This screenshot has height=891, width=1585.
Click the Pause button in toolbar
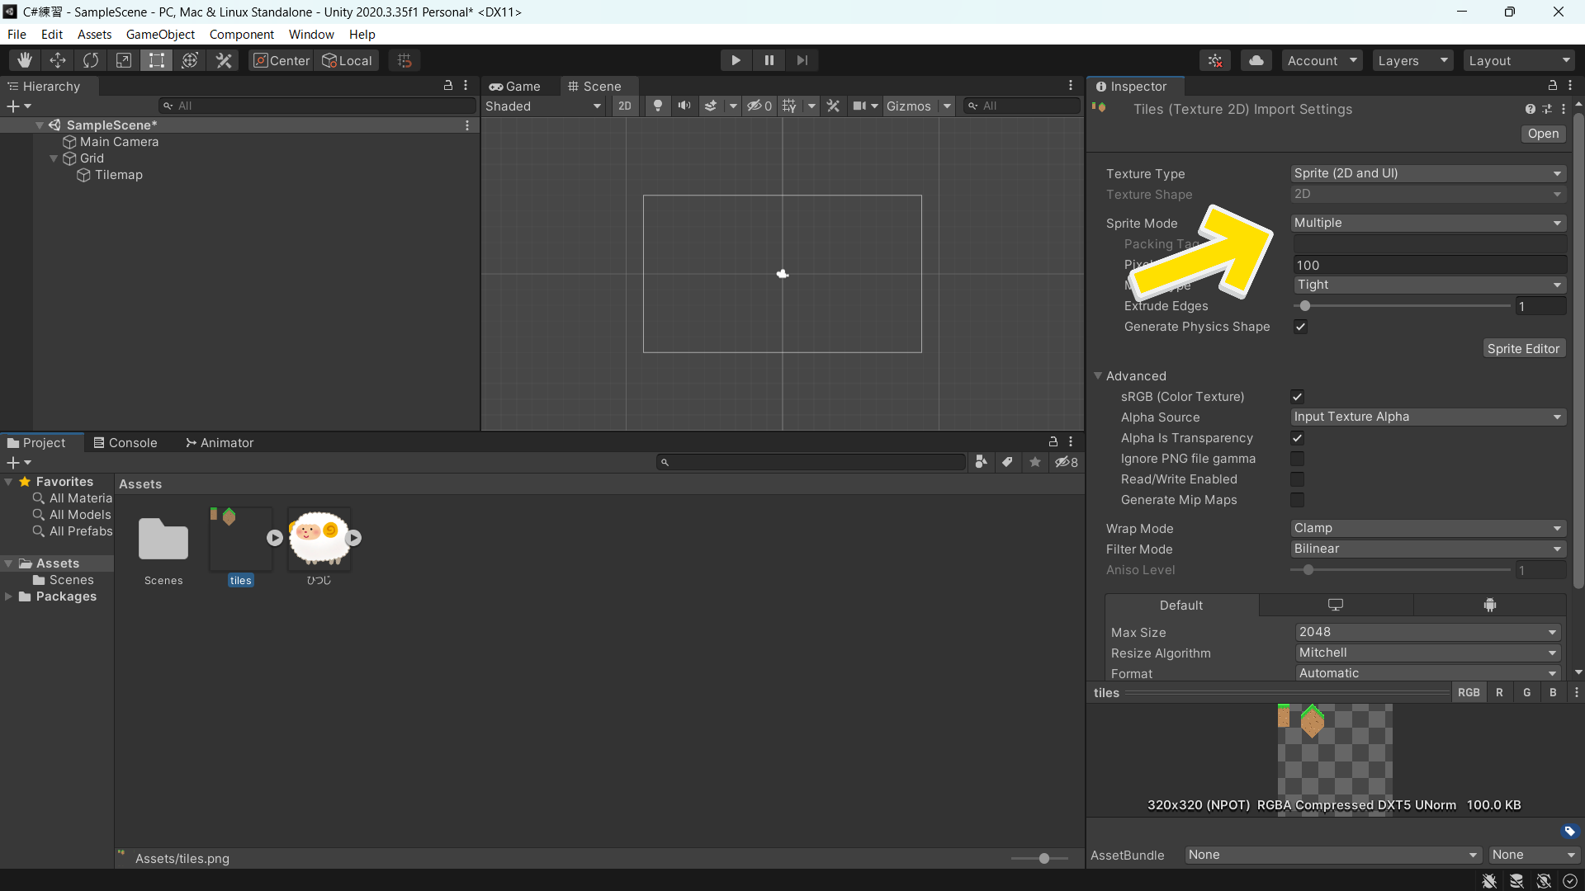[x=769, y=60]
